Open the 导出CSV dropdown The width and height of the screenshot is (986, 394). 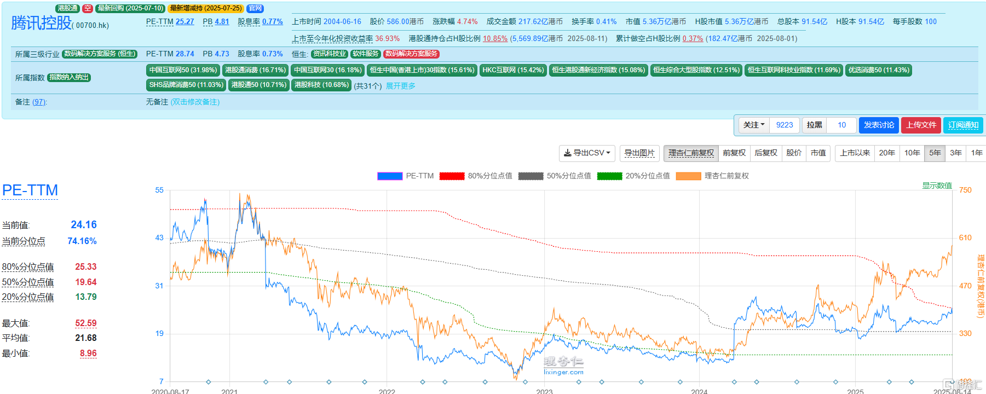[587, 153]
